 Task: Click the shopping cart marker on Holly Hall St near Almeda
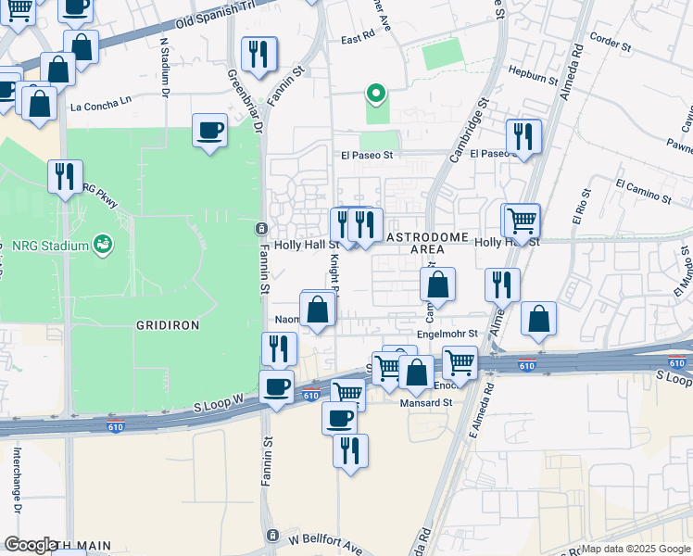(x=522, y=224)
